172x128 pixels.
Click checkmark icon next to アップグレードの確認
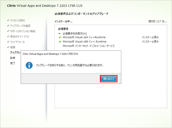[8, 26]
